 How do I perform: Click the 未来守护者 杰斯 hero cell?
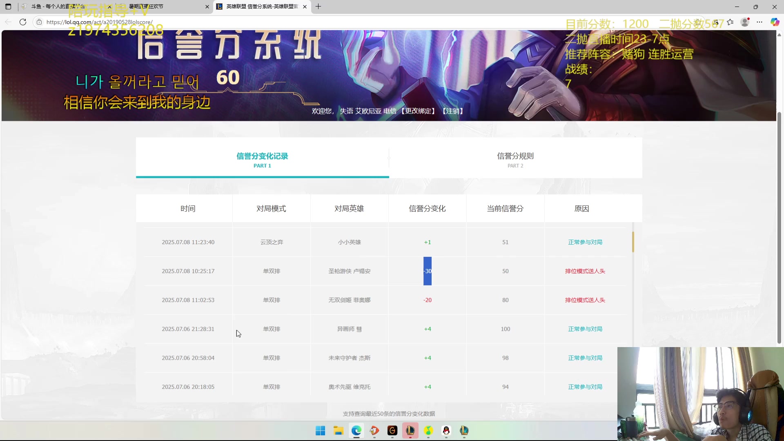[x=349, y=358]
